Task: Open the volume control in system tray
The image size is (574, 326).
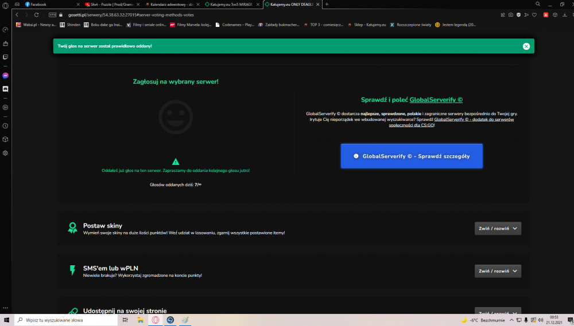Action: coord(541,320)
